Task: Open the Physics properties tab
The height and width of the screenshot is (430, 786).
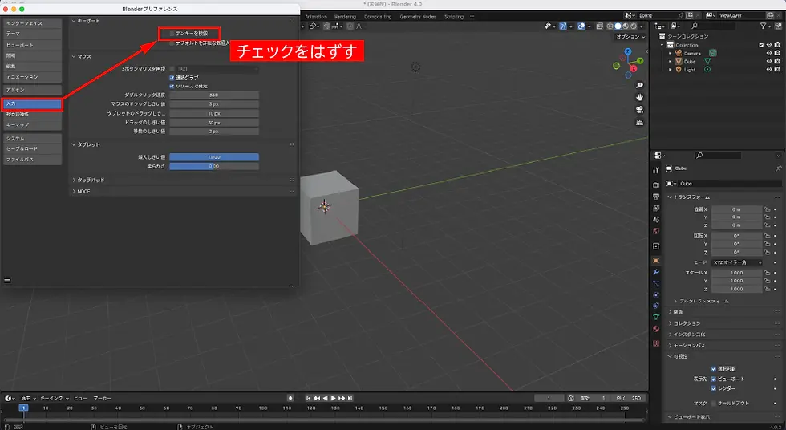Action: pyautogui.click(x=656, y=294)
